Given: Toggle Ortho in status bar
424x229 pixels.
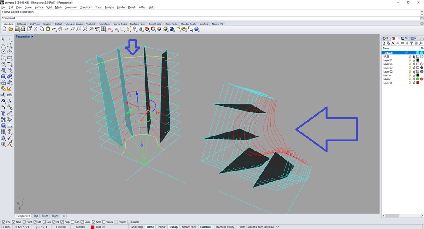Looking at the screenshot, I should click(x=150, y=227).
